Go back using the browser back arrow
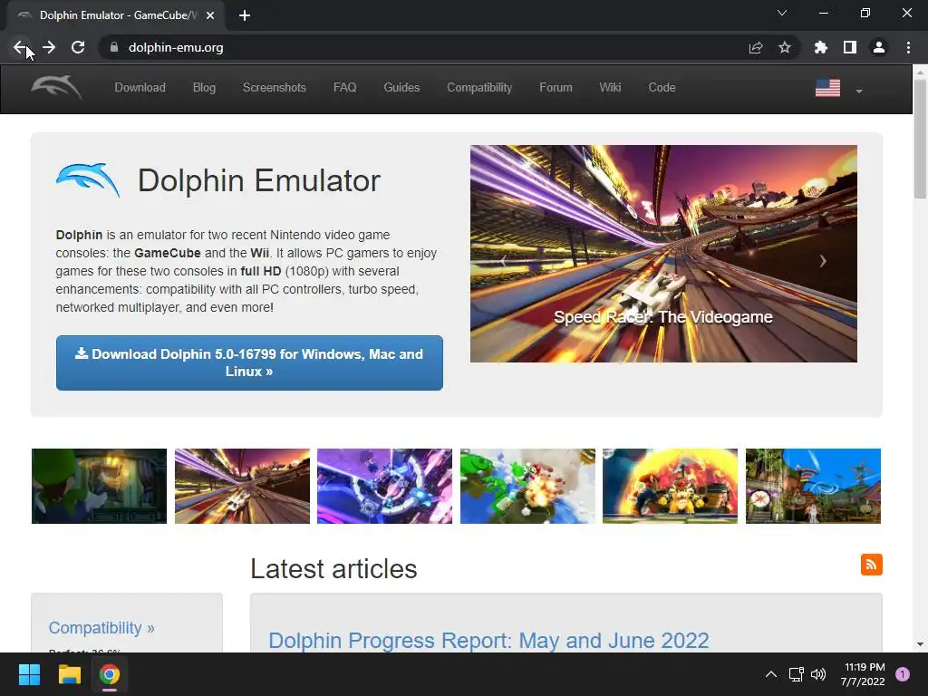The width and height of the screenshot is (928, 696). (20, 47)
